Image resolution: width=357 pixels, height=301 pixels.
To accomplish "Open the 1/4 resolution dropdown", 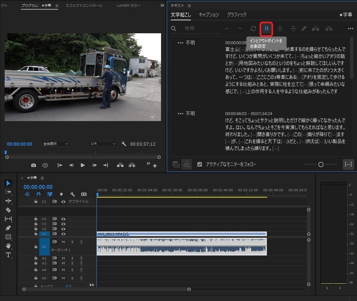I will (x=102, y=144).
